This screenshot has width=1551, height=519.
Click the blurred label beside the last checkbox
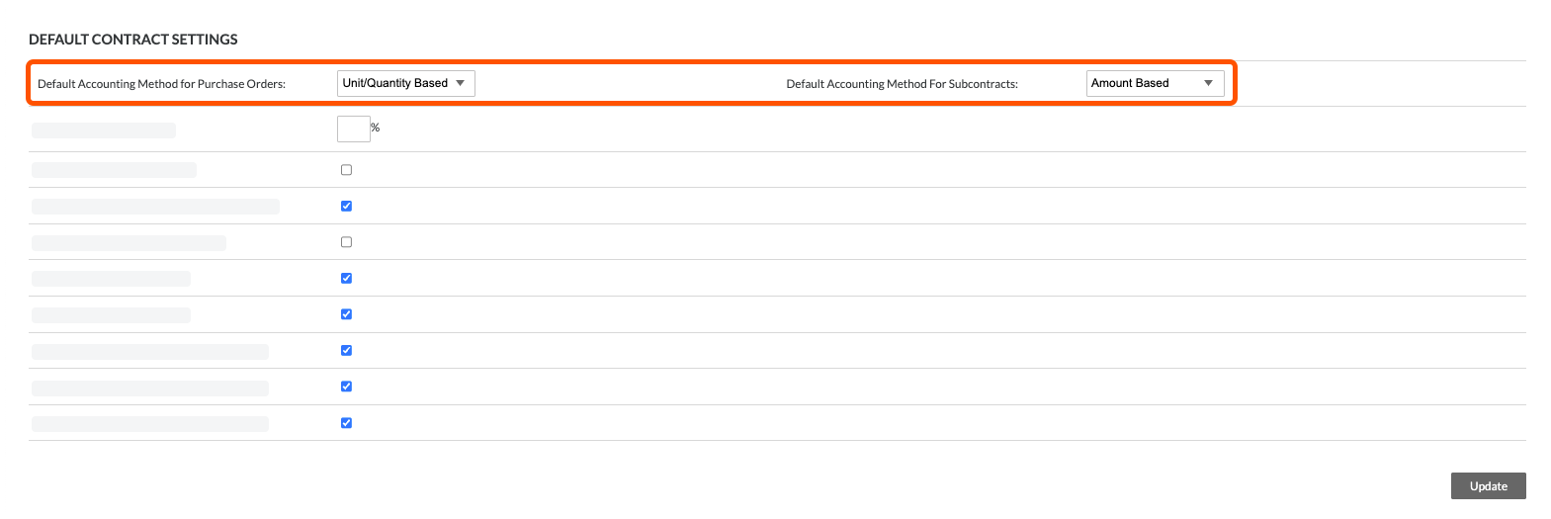[150, 424]
